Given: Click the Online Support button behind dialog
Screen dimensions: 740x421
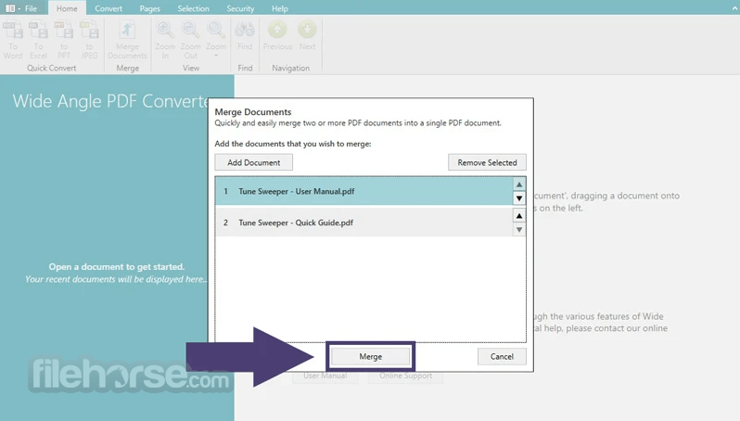Looking at the screenshot, I should tap(406, 376).
